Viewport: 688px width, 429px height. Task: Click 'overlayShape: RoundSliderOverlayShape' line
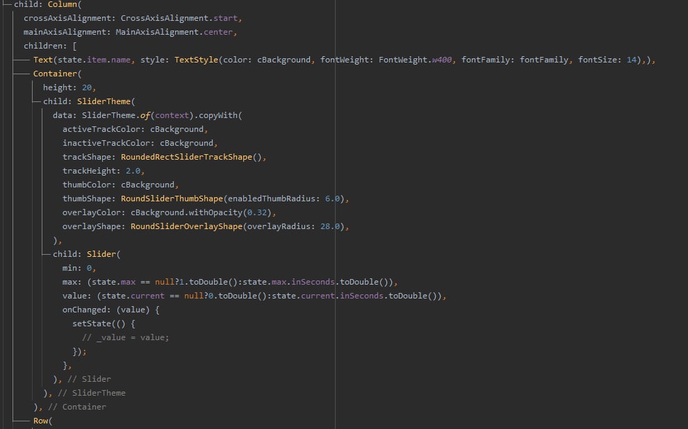[x=206, y=226]
